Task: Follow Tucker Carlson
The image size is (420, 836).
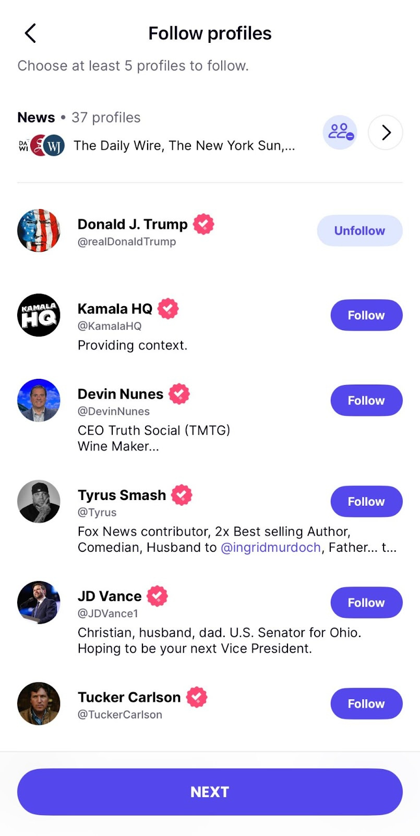Action: tap(366, 704)
